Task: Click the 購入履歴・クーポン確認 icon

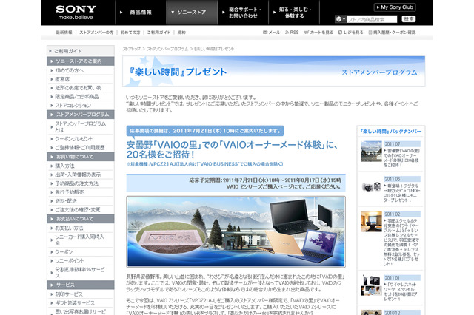Action: tap(370, 33)
